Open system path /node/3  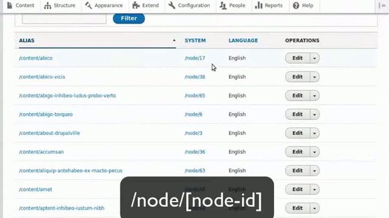(193, 133)
